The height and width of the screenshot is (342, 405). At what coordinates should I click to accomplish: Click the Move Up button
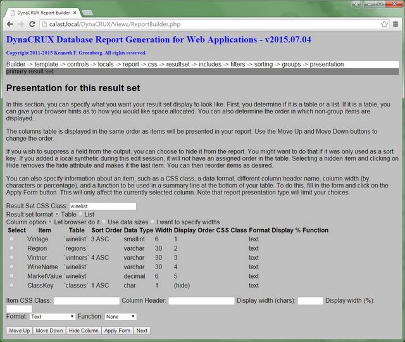point(20,331)
